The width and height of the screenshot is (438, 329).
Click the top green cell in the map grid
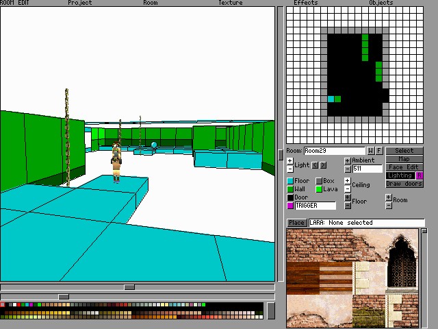tap(365, 37)
